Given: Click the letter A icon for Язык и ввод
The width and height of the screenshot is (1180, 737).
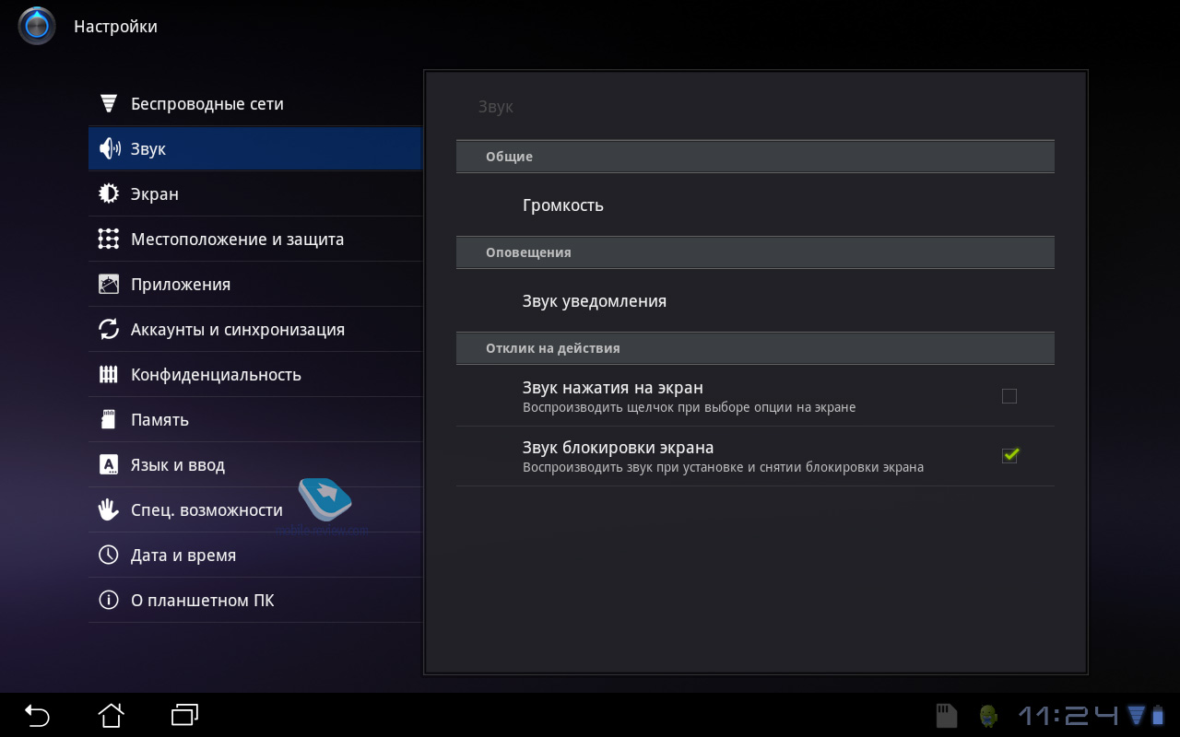Looking at the screenshot, I should [x=109, y=464].
